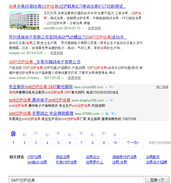Click the www.icttest.cn/index green URL text

pyautogui.click(x=26, y=78)
